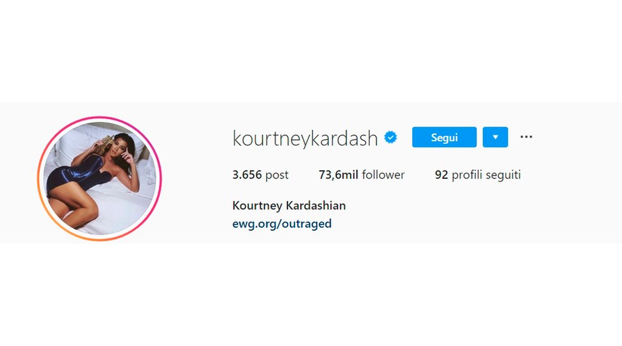622x346 pixels.
Task: Click the bold number 92
Action: (441, 175)
